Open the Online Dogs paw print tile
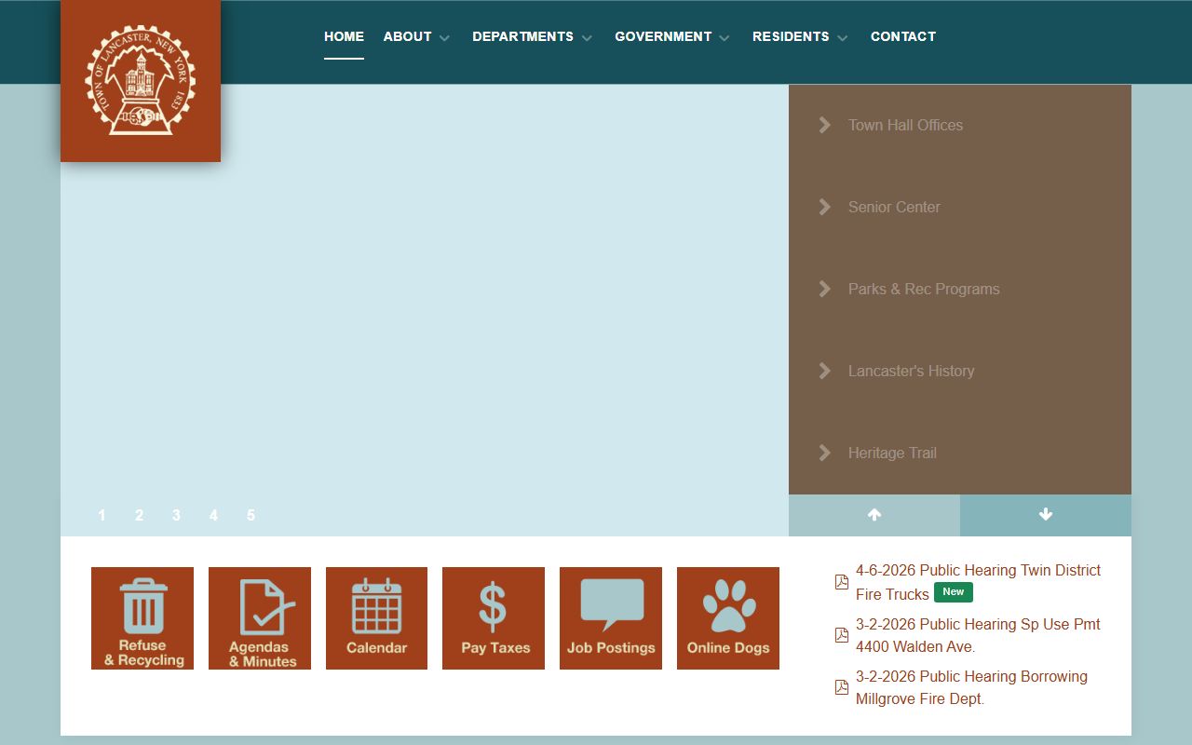1192x745 pixels. click(x=728, y=618)
